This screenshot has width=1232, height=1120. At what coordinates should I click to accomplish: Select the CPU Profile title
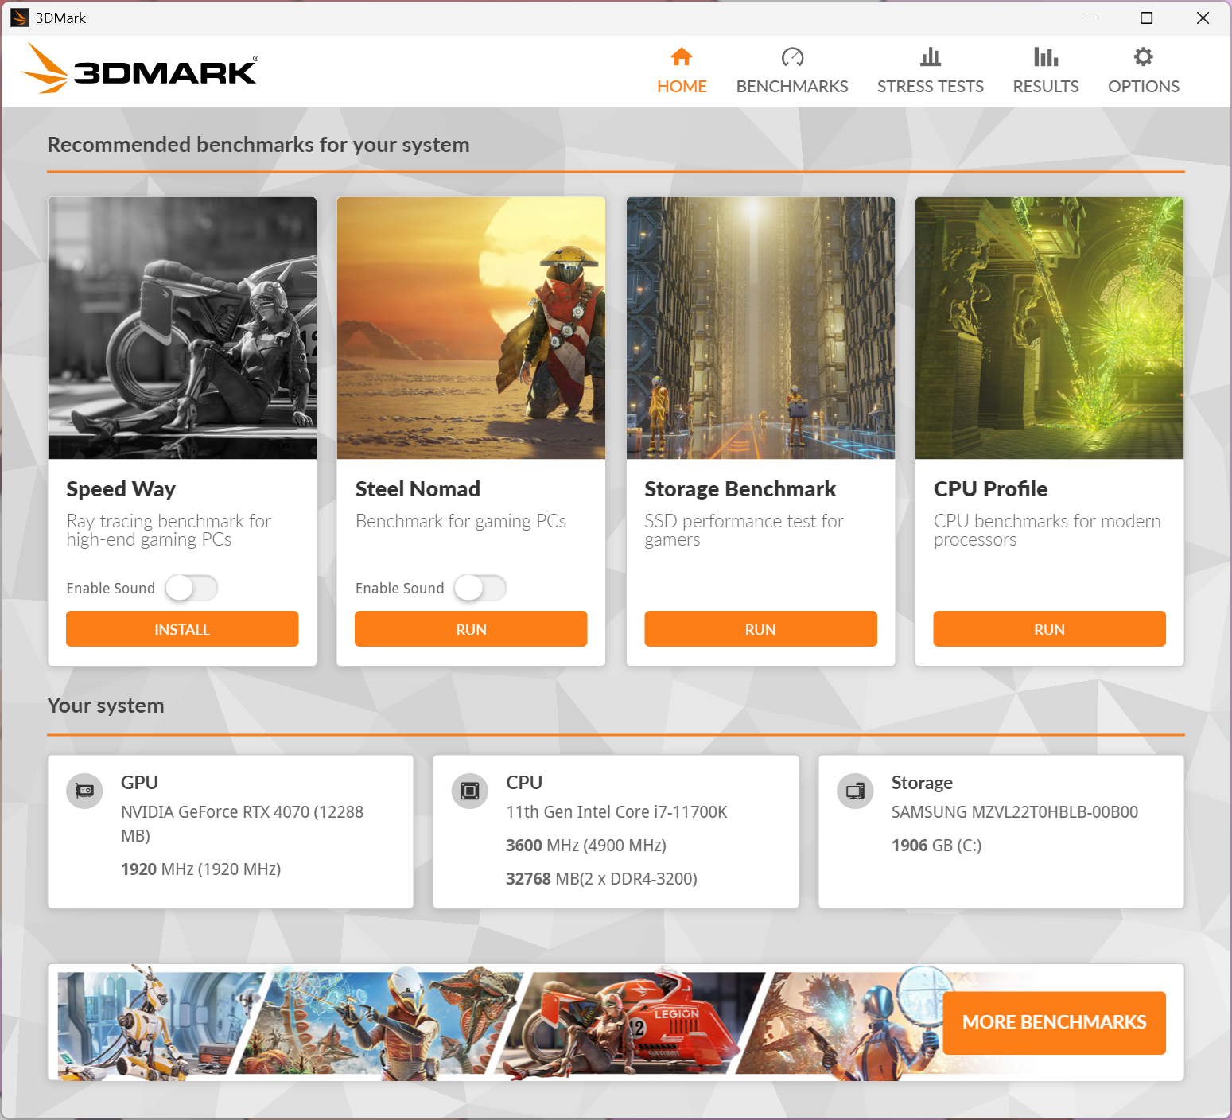pyautogui.click(x=990, y=489)
